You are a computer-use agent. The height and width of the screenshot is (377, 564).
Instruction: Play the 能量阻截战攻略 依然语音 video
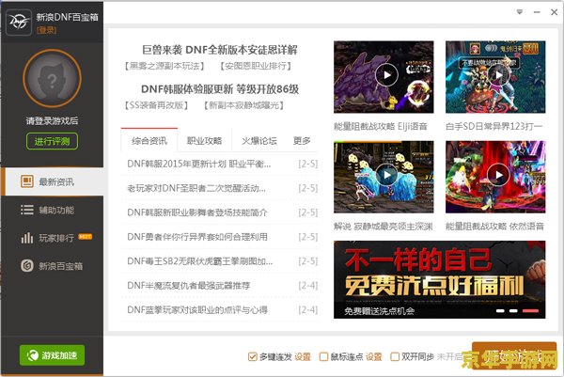(x=498, y=175)
